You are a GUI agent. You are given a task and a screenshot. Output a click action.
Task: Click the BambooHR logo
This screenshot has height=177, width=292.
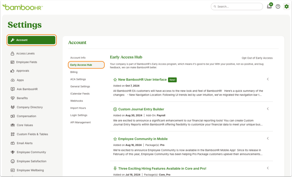[x=22, y=7]
